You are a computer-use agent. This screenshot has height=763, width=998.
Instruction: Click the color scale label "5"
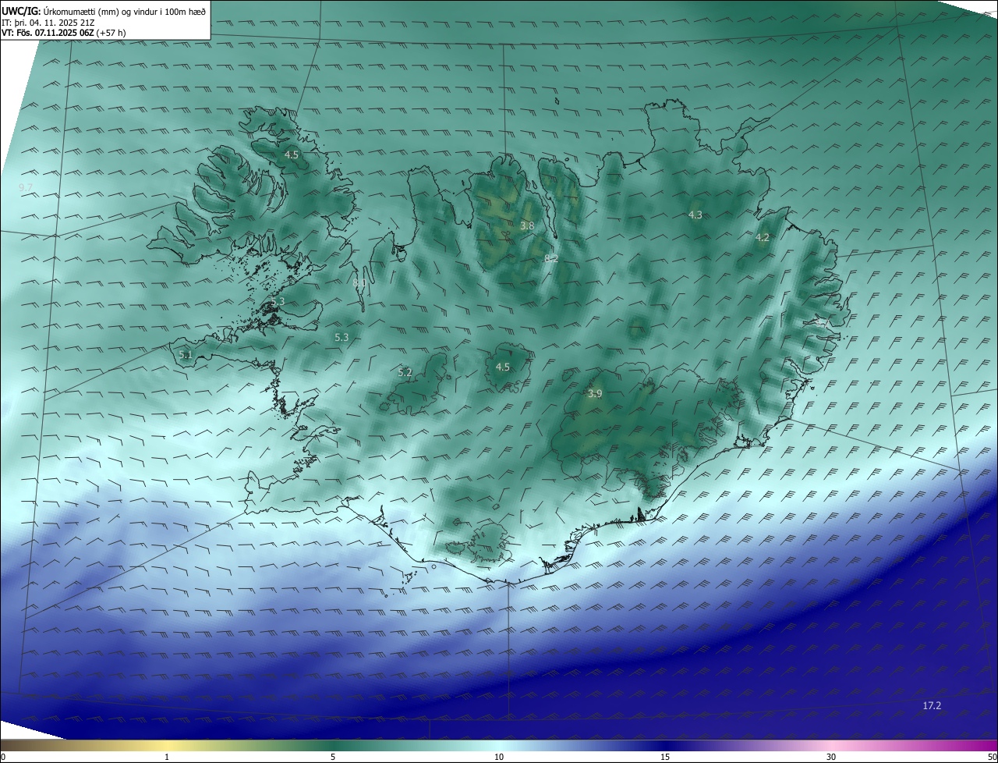[333, 757]
